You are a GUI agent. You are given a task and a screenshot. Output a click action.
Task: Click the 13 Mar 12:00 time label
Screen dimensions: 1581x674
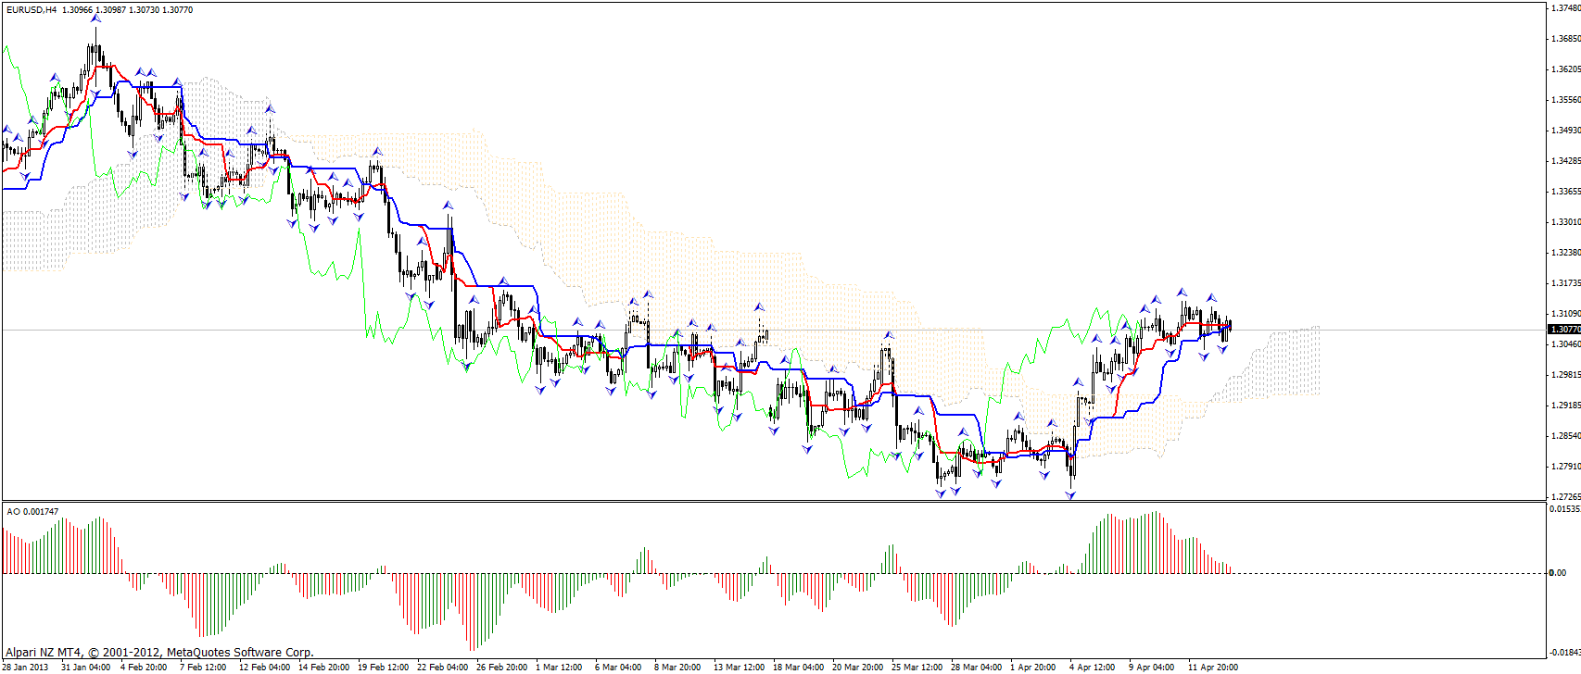point(739,668)
